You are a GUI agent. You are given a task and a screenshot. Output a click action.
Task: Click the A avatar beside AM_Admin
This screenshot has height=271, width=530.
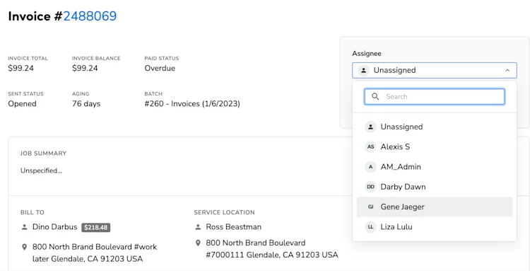pyautogui.click(x=370, y=167)
